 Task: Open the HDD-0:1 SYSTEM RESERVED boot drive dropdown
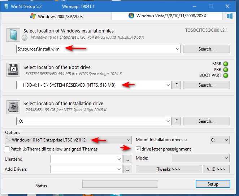(168, 85)
